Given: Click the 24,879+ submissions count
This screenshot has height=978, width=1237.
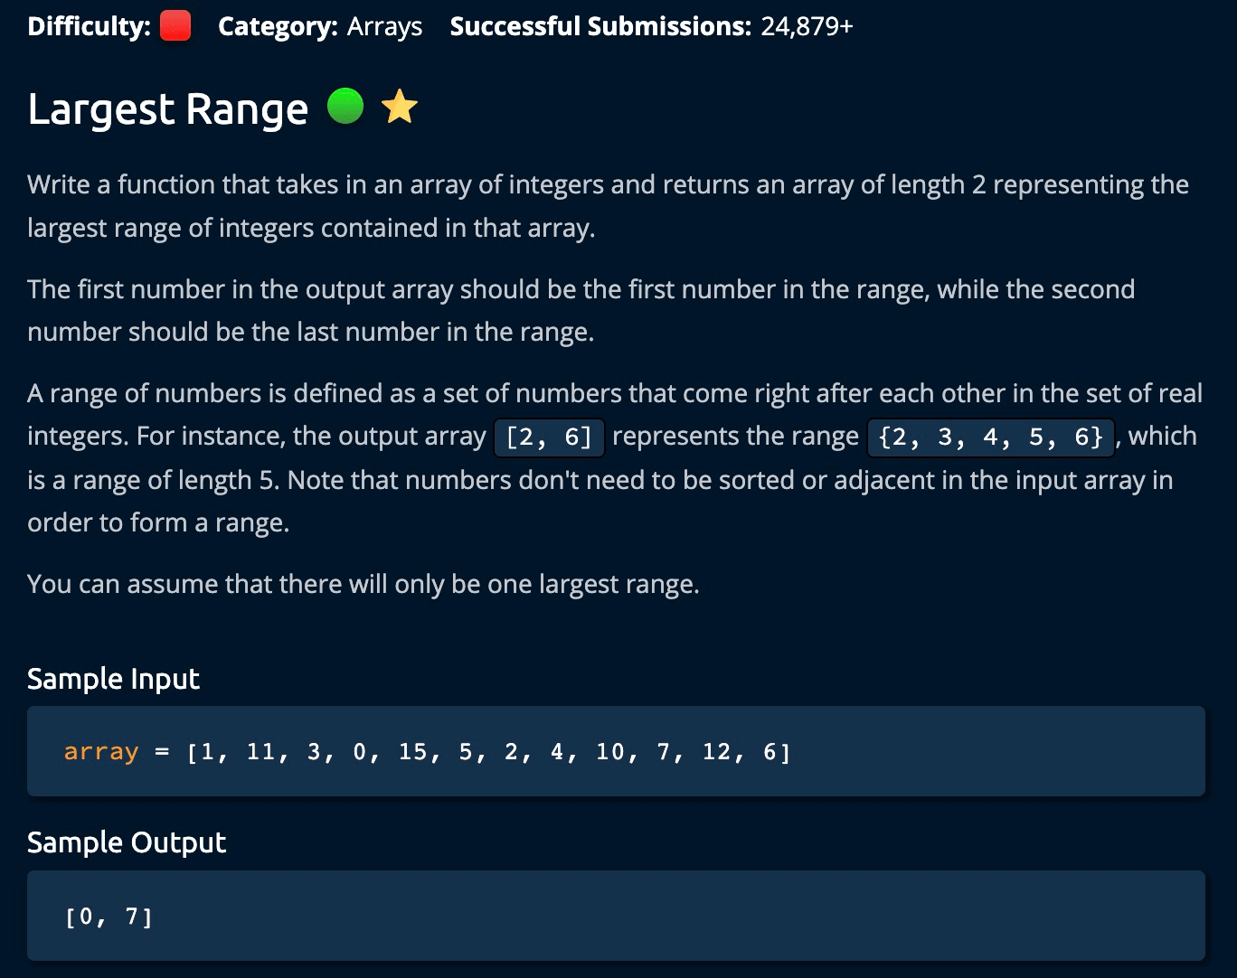Looking at the screenshot, I should pos(807,27).
